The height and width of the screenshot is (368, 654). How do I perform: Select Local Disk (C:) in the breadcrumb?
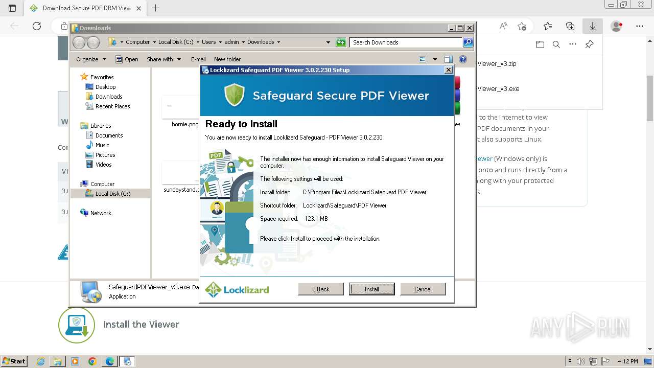click(x=176, y=42)
